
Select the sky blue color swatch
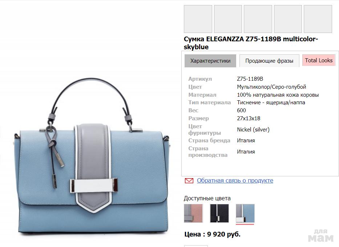245,213
